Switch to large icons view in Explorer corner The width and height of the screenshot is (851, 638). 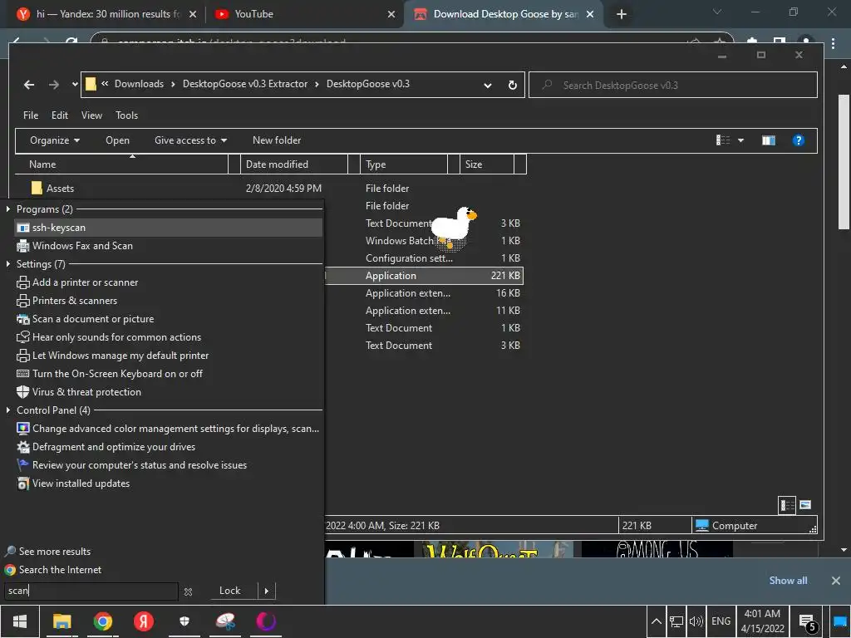(x=805, y=505)
